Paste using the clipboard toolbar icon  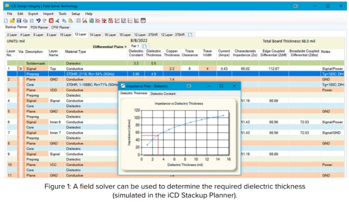click(x=71, y=21)
